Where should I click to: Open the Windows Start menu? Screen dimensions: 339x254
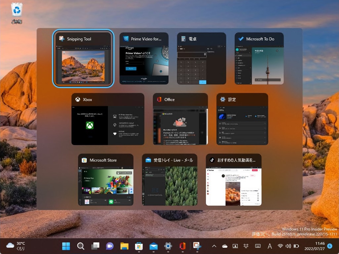click(x=66, y=246)
